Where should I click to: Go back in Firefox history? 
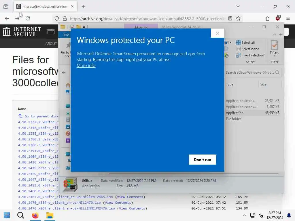[7, 18]
